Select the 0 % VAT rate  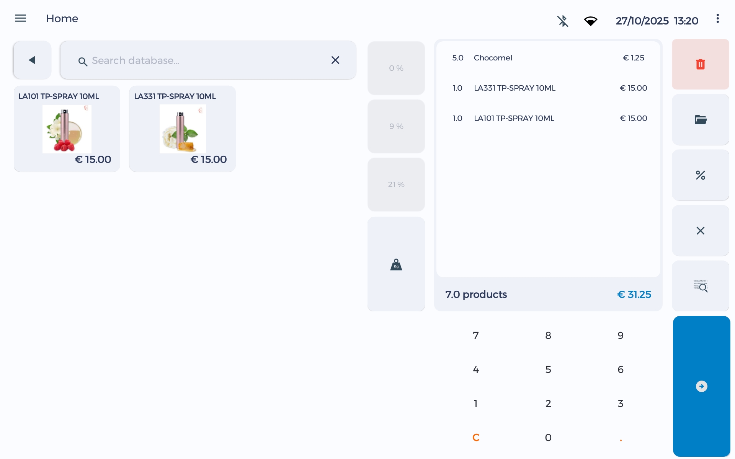click(x=396, y=68)
